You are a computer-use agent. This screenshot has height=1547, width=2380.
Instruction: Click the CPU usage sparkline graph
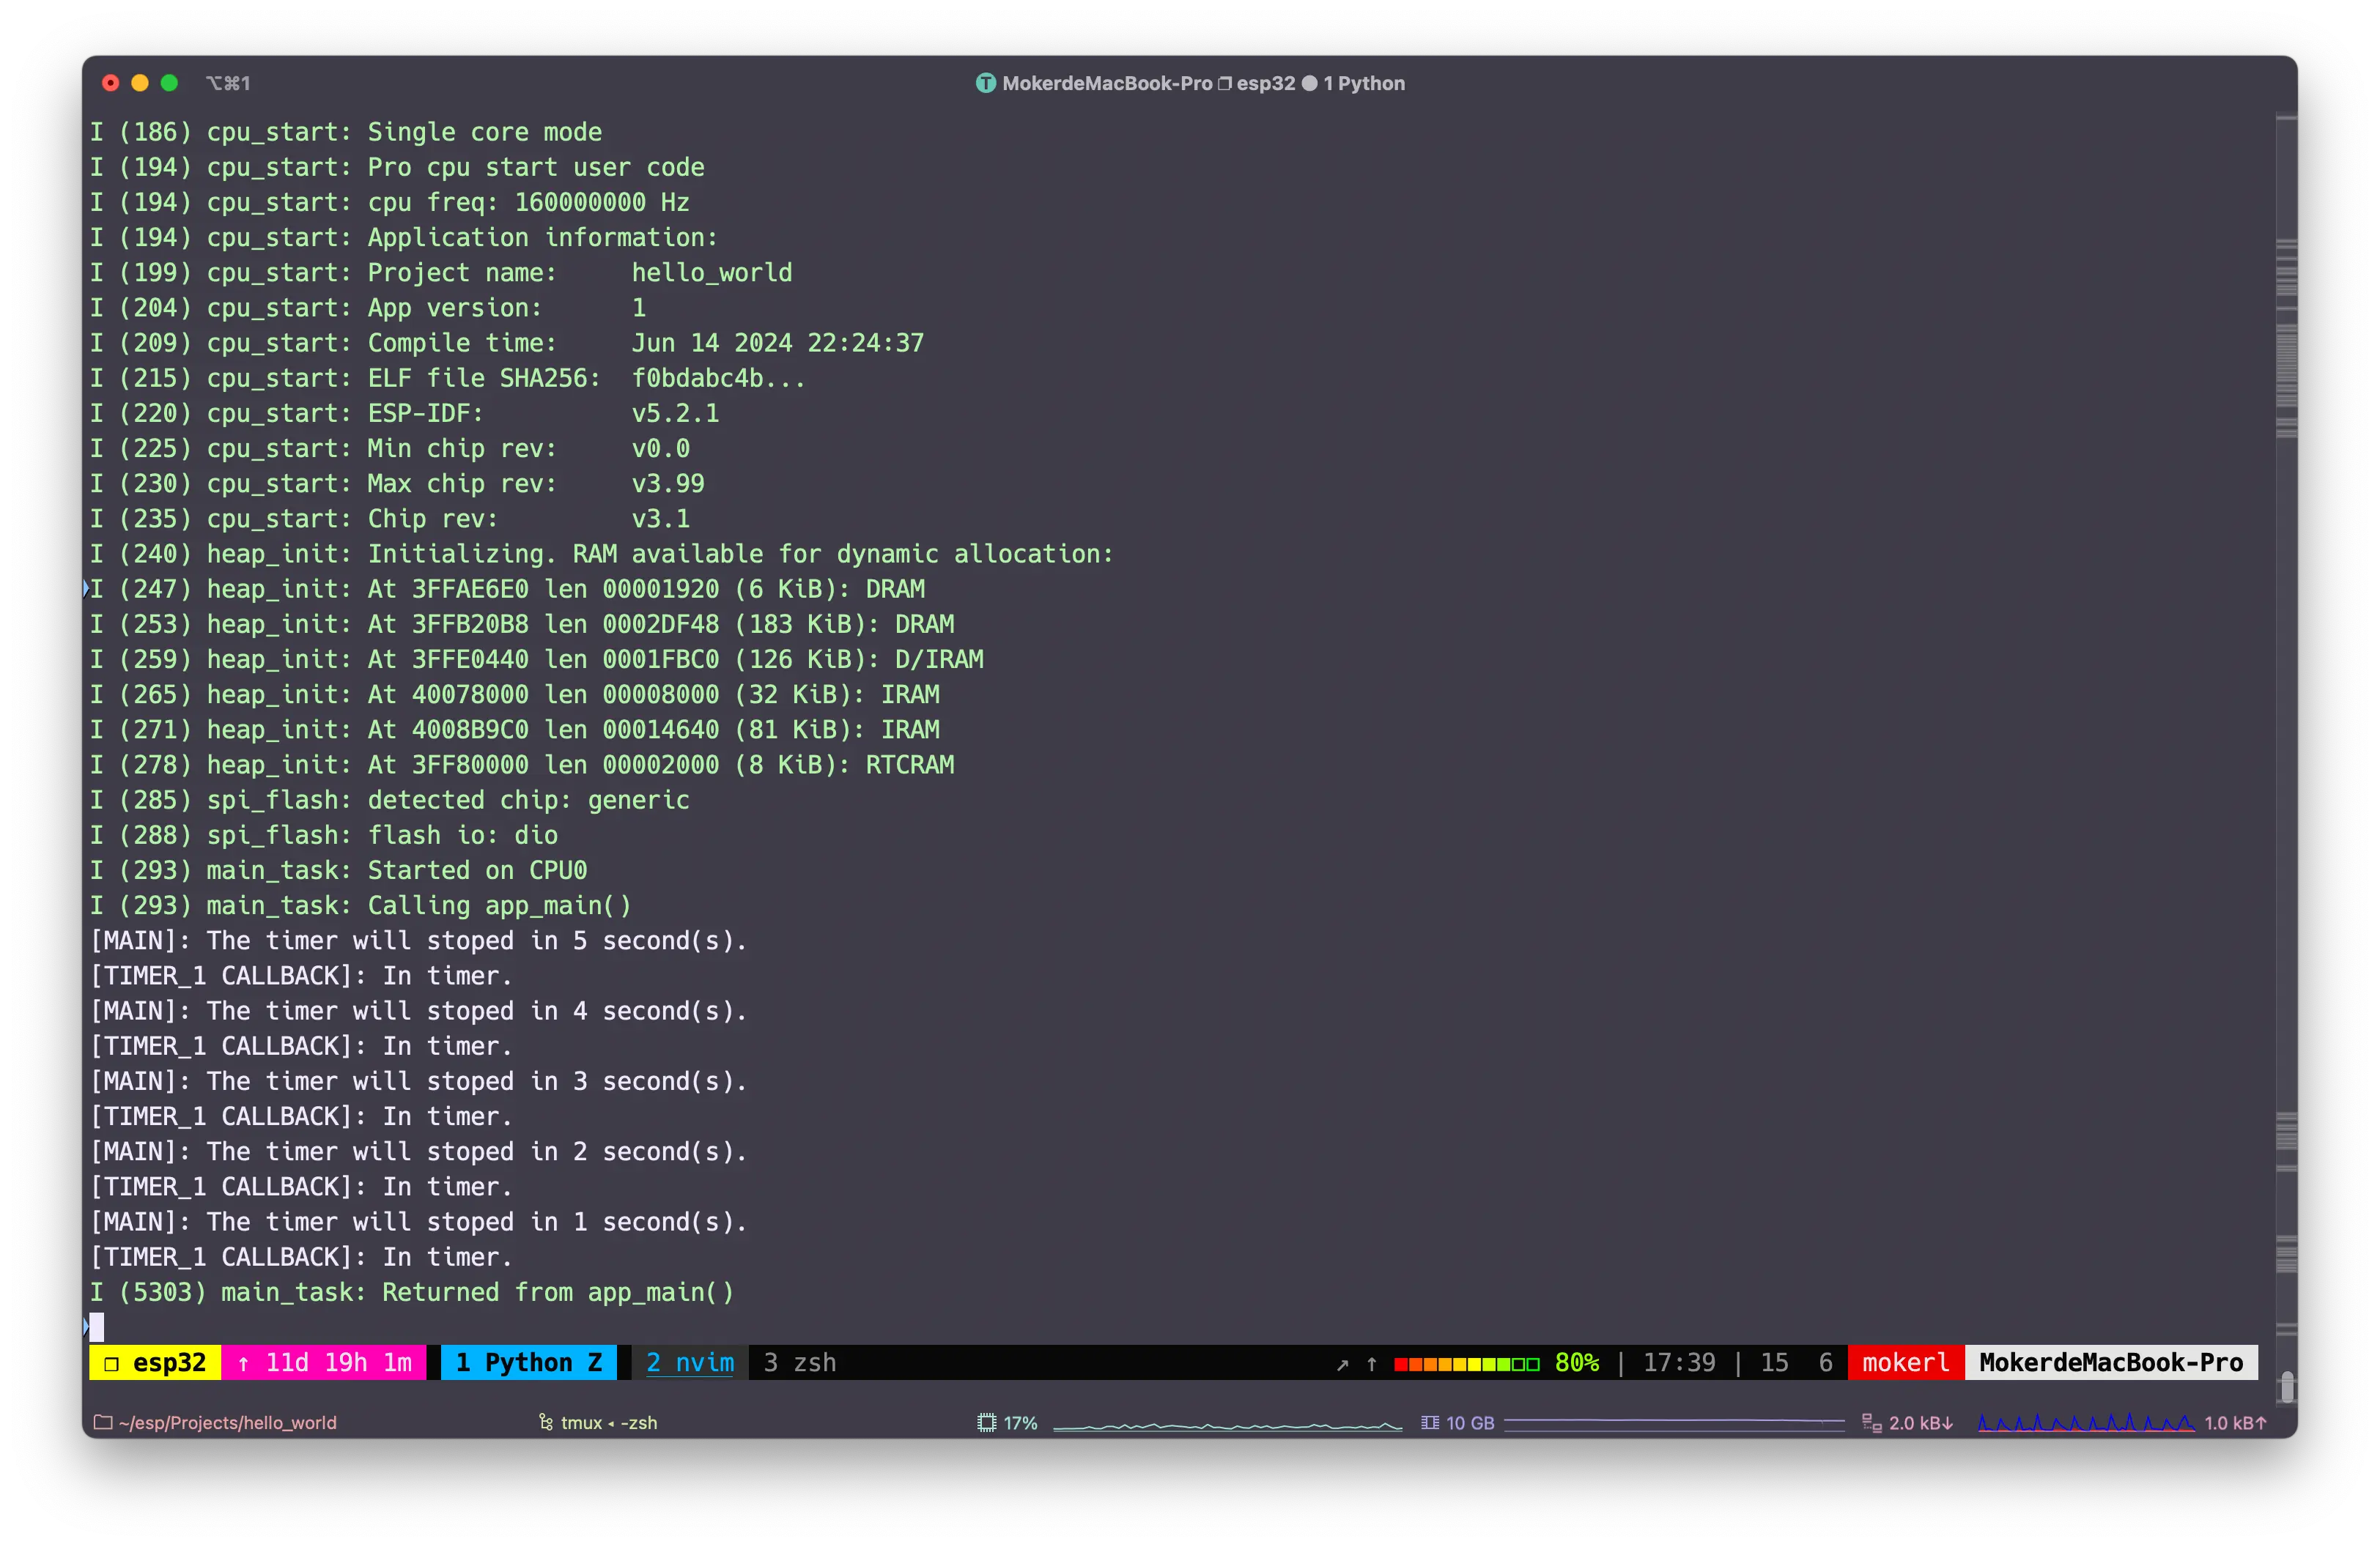[x=1228, y=1425]
